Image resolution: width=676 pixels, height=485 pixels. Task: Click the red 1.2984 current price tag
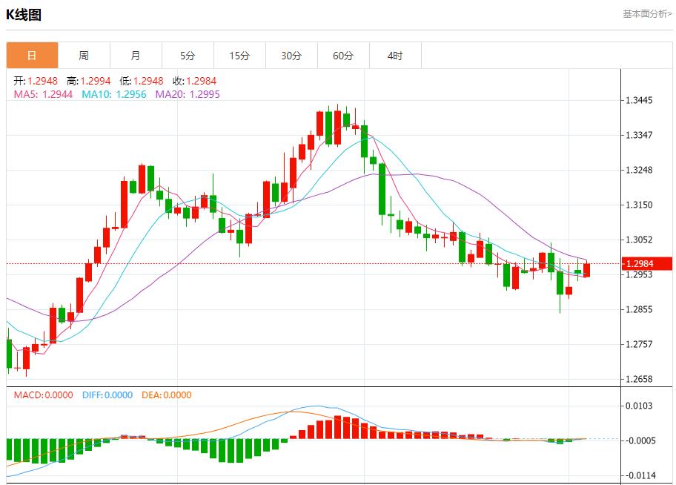pos(648,263)
